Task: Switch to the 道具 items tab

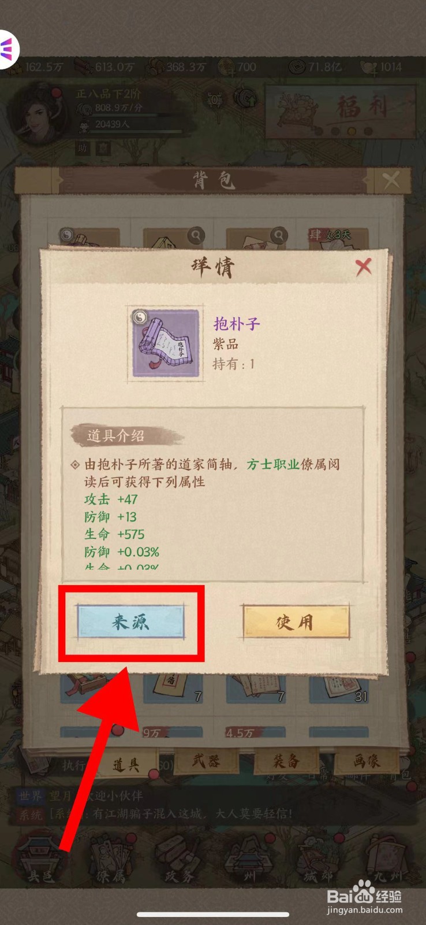Action: [x=127, y=765]
